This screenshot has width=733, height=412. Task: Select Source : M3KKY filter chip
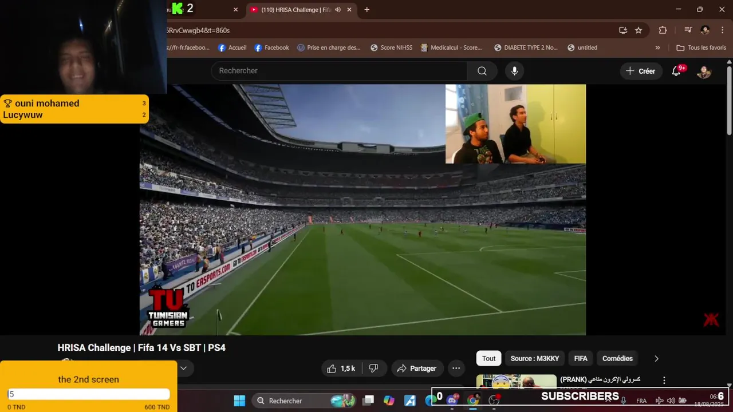(535, 359)
